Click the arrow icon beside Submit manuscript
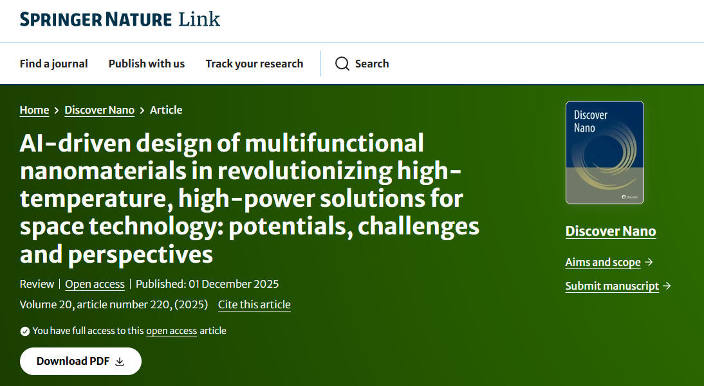 (x=667, y=286)
